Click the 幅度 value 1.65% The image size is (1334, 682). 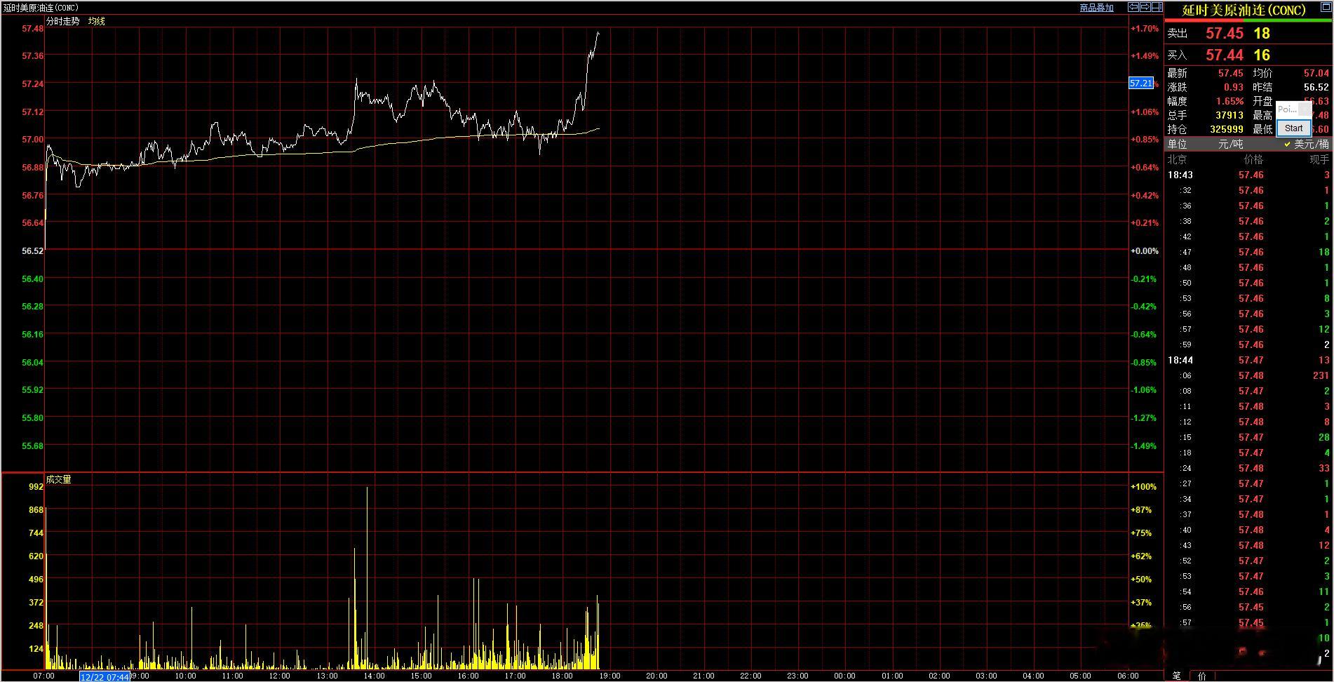tap(1229, 101)
